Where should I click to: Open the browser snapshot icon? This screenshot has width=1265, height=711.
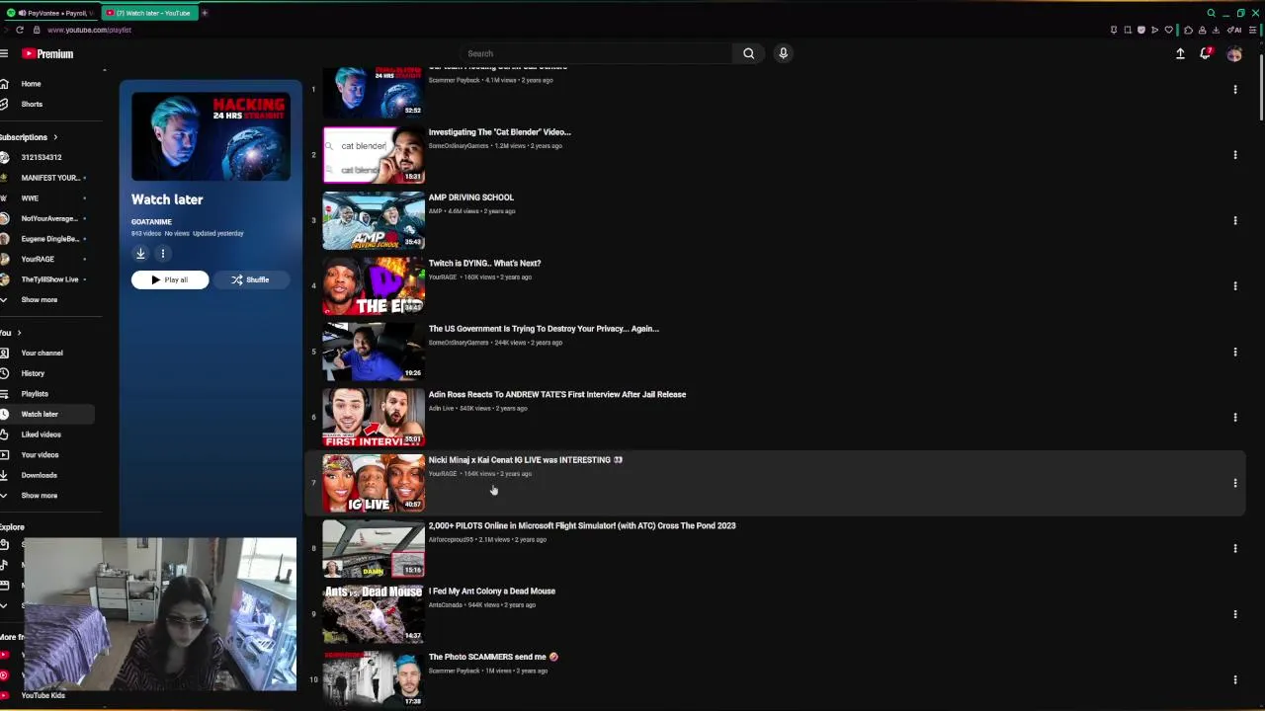click(x=1128, y=30)
